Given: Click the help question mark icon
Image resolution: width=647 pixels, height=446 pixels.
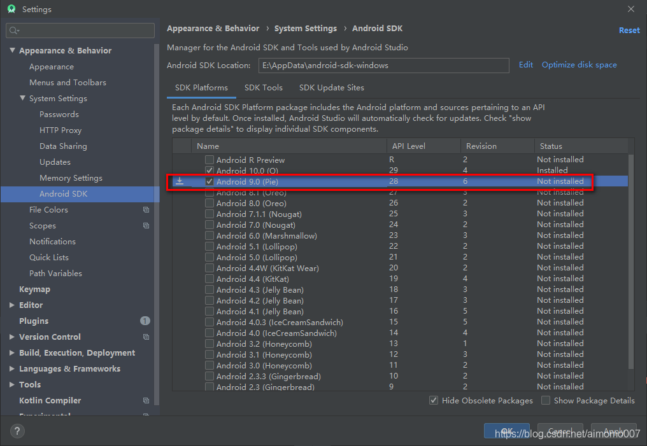Looking at the screenshot, I should click(17, 431).
